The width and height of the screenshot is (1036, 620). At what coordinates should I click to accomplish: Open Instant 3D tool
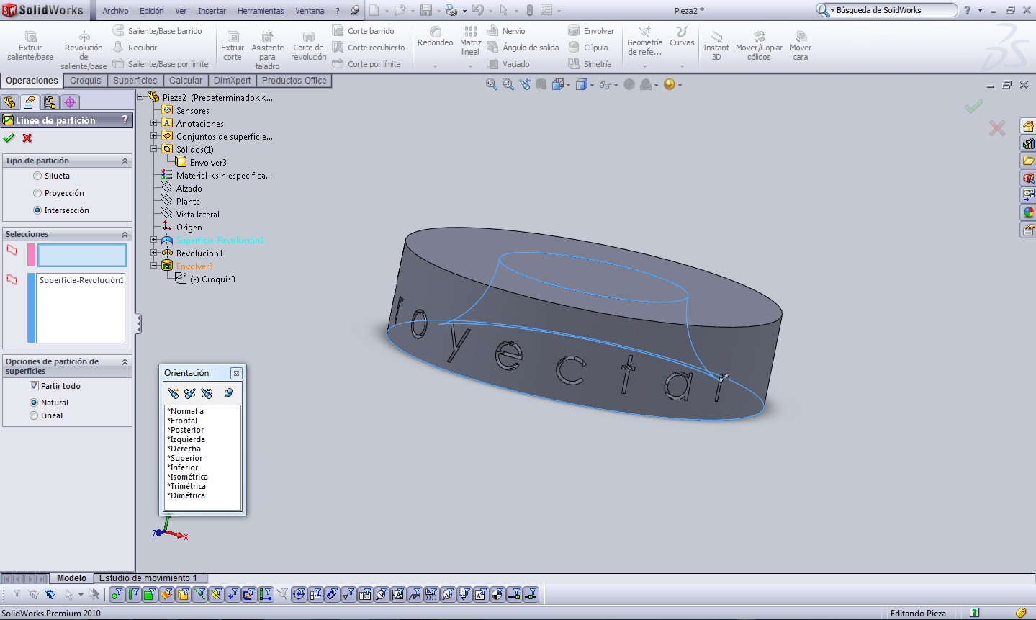(716, 46)
